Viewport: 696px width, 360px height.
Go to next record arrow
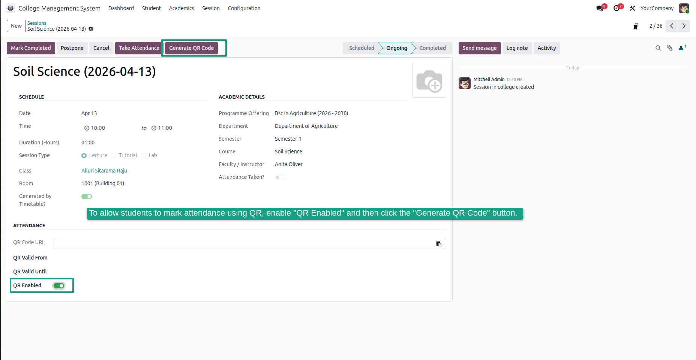(x=684, y=26)
